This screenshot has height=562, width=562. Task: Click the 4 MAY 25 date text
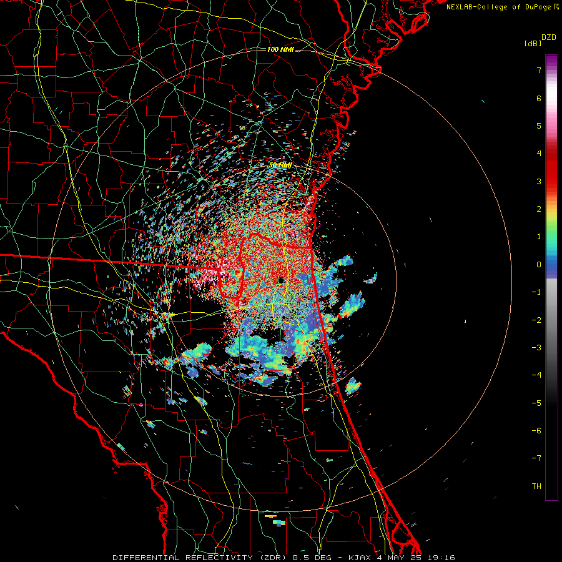[x=399, y=558]
